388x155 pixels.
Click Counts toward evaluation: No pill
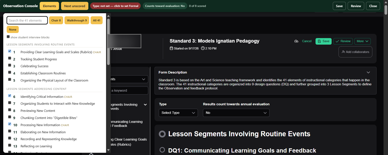[x=165, y=6]
